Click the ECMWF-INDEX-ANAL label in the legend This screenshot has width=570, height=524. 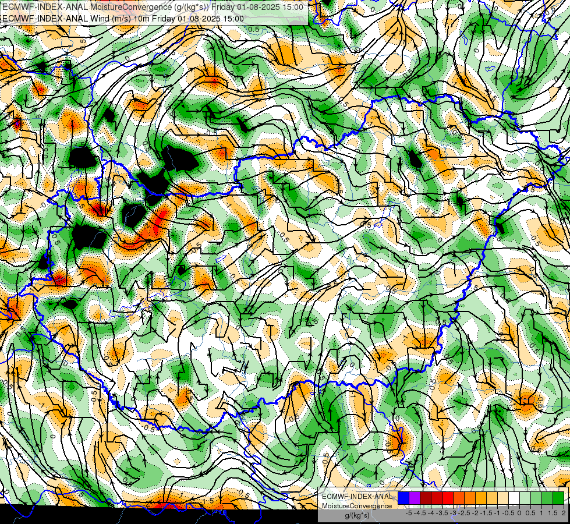[x=357, y=497]
